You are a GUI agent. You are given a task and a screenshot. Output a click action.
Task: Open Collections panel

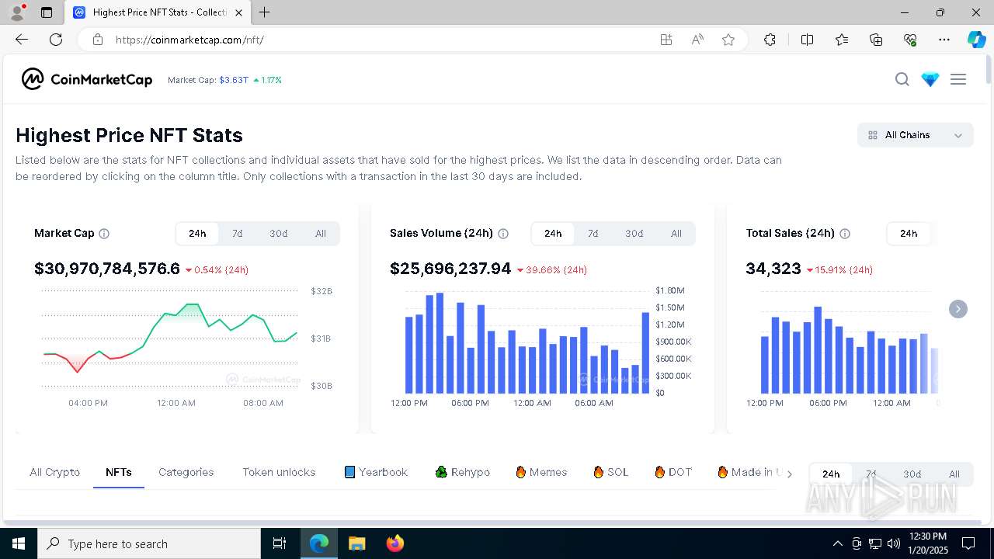[876, 40]
